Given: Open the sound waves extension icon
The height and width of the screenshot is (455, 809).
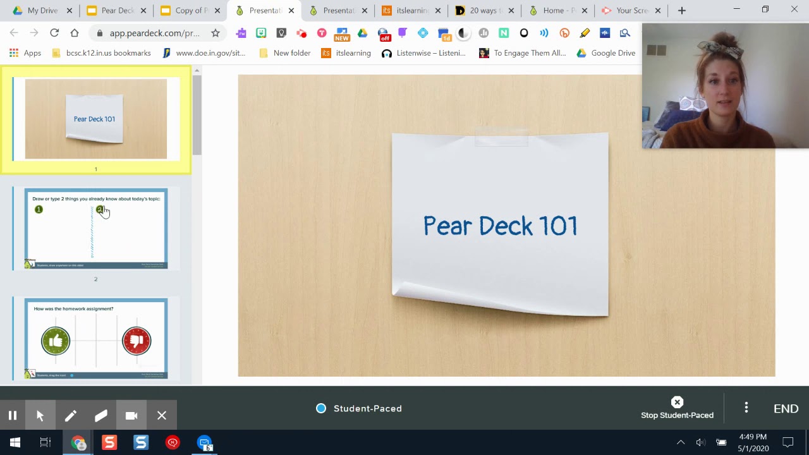Looking at the screenshot, I should [544, 33].
